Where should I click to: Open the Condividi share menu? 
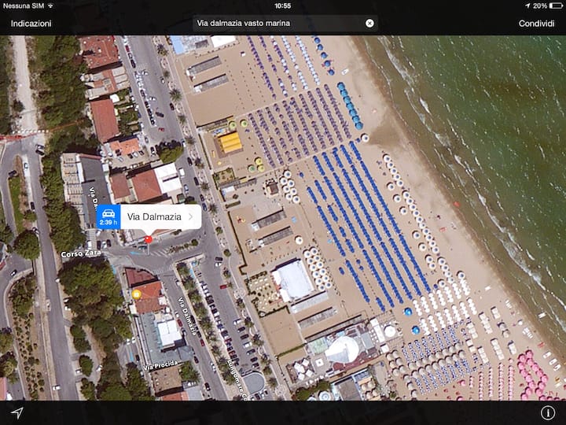pos(536,24)
